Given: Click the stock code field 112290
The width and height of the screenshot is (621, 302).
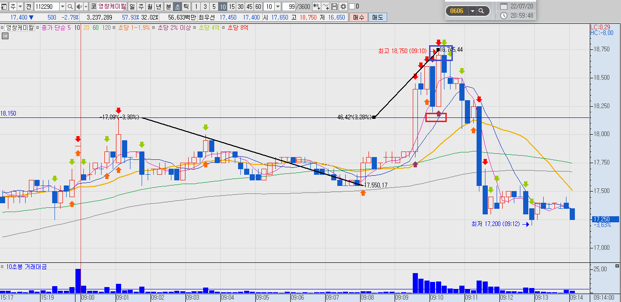Looking at the screenshot, I should pyautogui.click(x=47, y=7).
